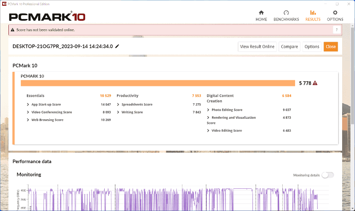Image resolution: width=355 pixels, height=211 pixels.
Task: Toggle the Monitoring details switch
Action: coord(327,175)
